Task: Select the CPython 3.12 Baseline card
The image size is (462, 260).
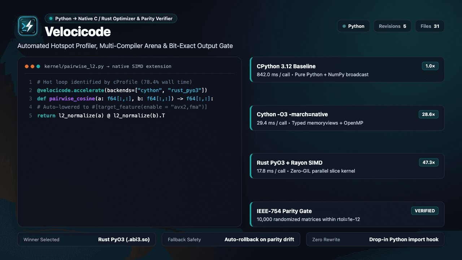Action: 347,70
